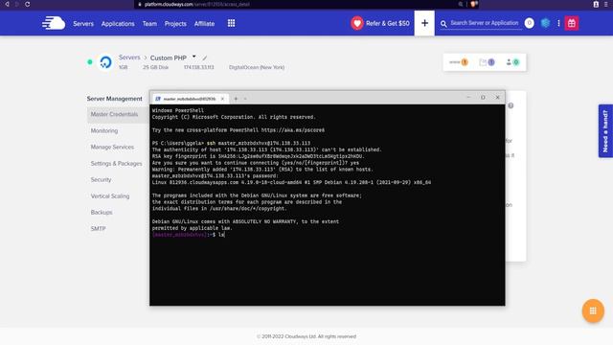Click the orange floating grid button
Viewport: 613px width, 345px height.
tap(593, 310)
